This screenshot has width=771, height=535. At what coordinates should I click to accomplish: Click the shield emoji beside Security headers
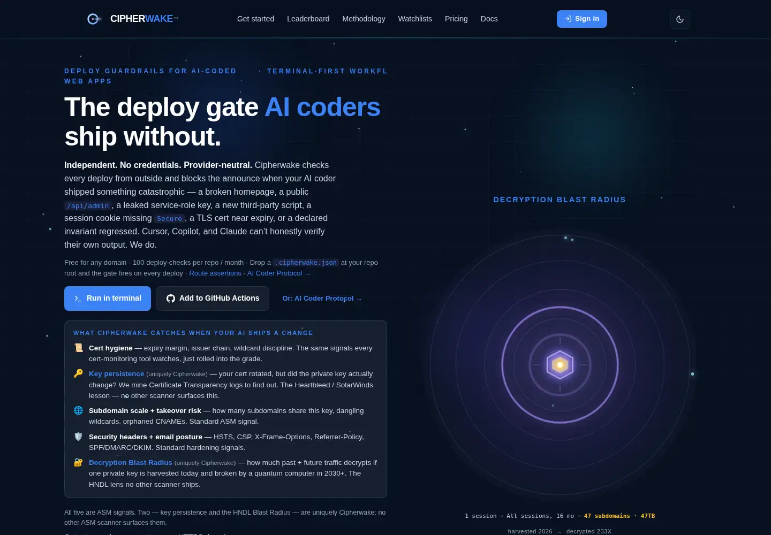tap(78, 437)
